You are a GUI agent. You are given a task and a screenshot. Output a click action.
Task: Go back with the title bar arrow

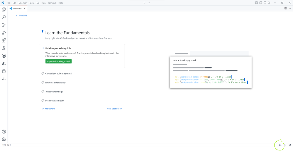[x=144, y=3]
